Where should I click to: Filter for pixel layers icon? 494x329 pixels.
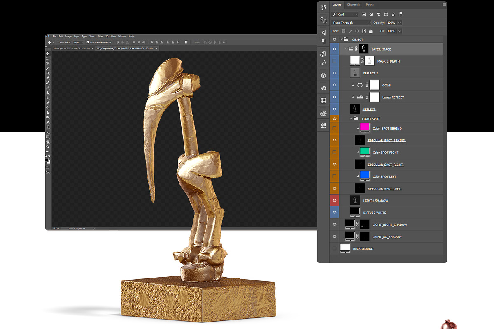[x=364, y=14]
